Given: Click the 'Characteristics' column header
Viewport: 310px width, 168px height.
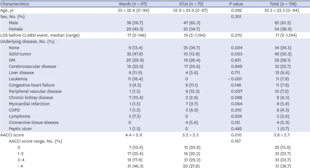Looking at the screenshot, I should 15,4.
